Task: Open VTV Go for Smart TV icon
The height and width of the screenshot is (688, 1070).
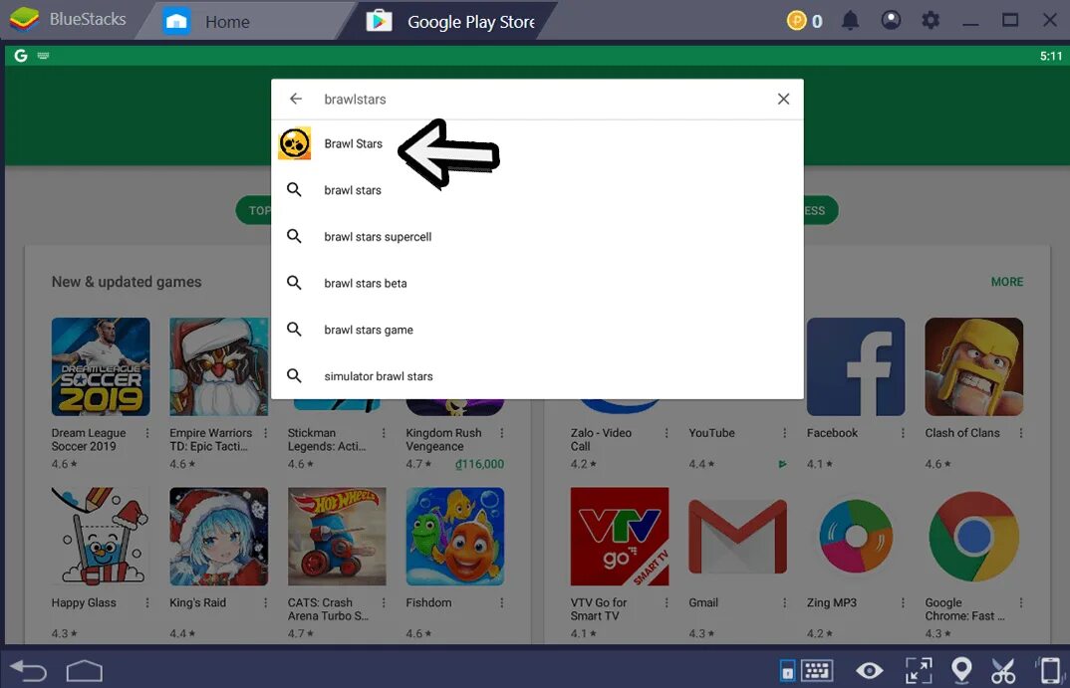Action: pyautogui.click(x=620, y=536)
